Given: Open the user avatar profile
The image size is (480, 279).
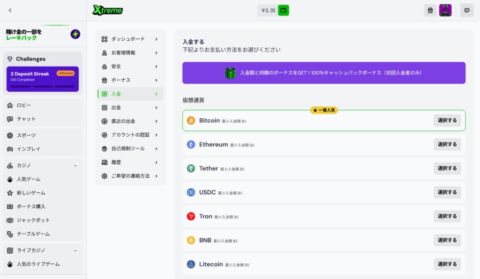Looking at the screenshot, I should point(445,10).
